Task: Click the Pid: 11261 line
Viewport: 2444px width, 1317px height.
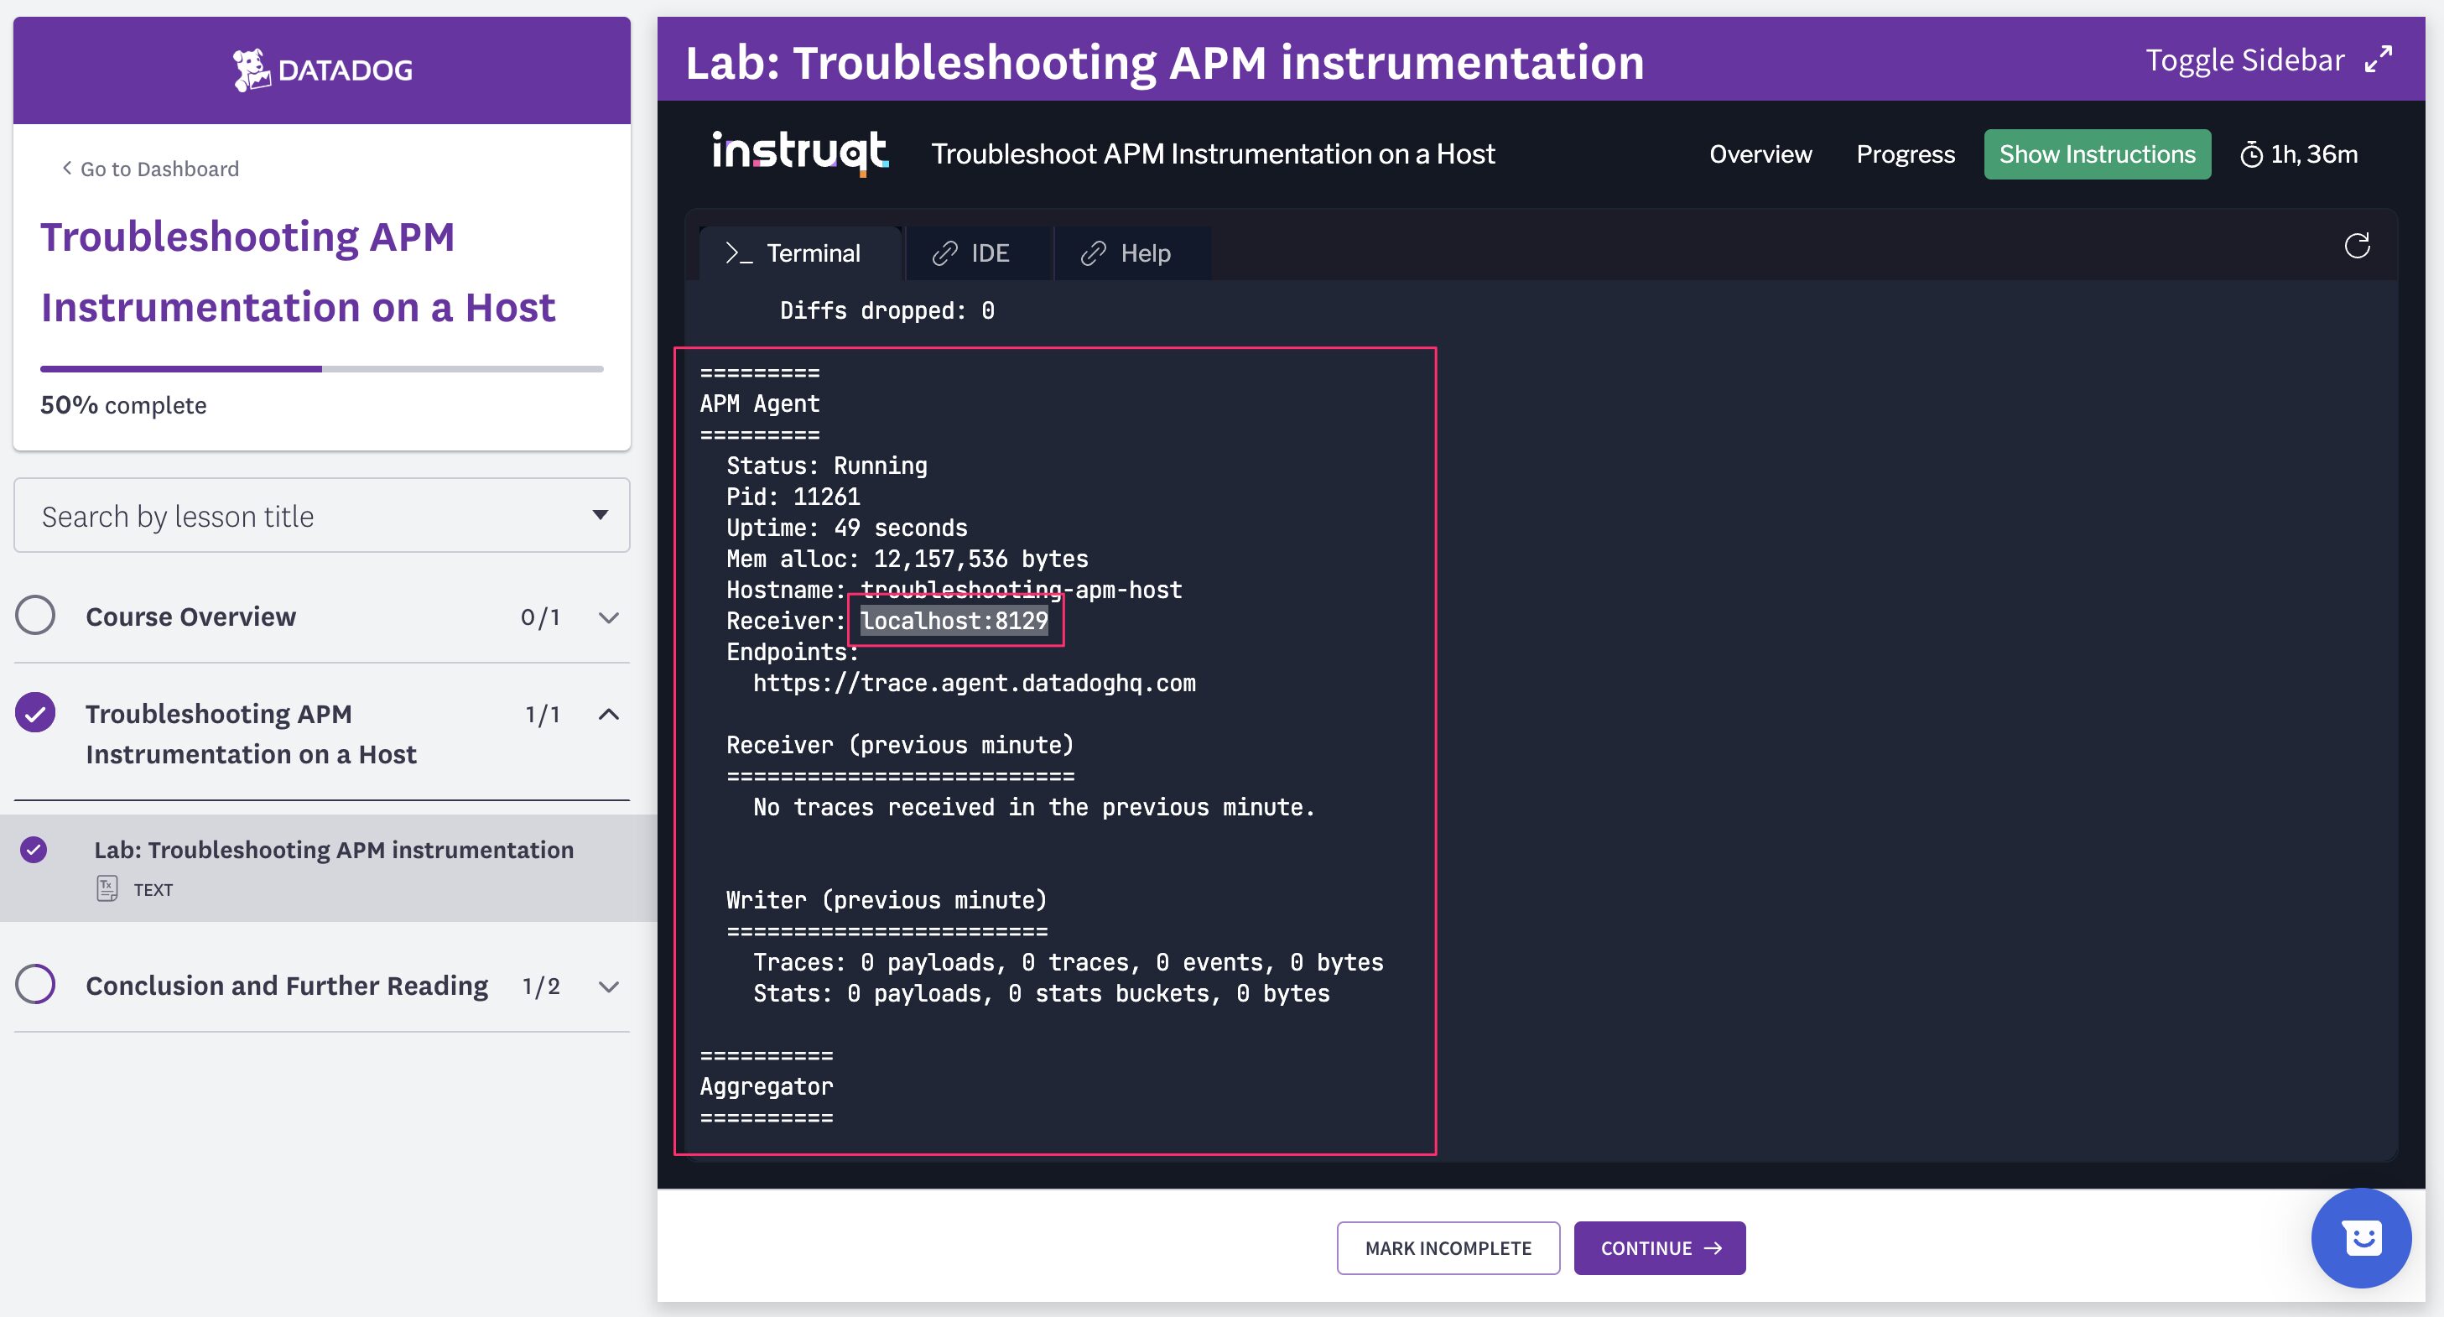Action: click(793, 497)
